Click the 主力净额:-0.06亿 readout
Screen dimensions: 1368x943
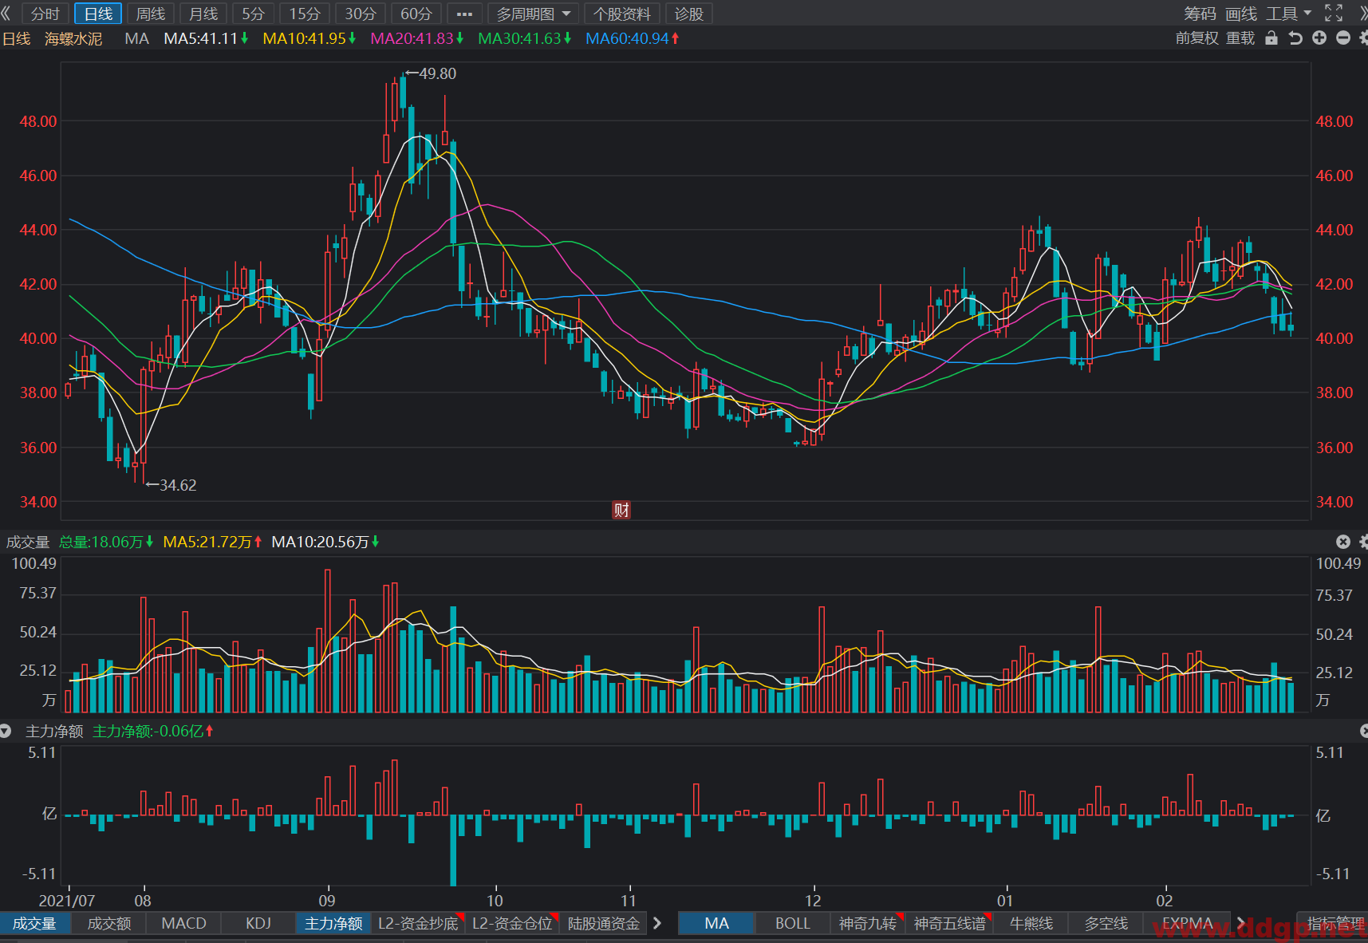pos(152,731)
